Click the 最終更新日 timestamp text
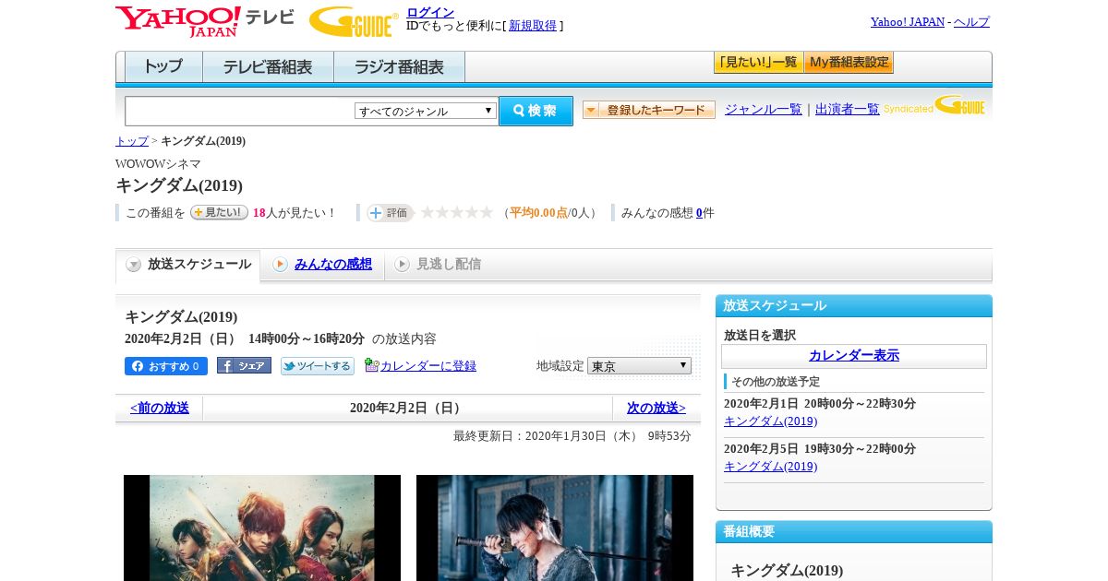Viewport: 1108px width, 581px height. [x=572, y=436]
